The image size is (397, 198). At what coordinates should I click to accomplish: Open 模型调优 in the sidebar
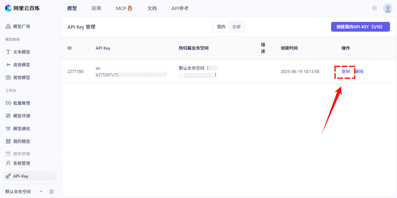[x=21, y=129]
